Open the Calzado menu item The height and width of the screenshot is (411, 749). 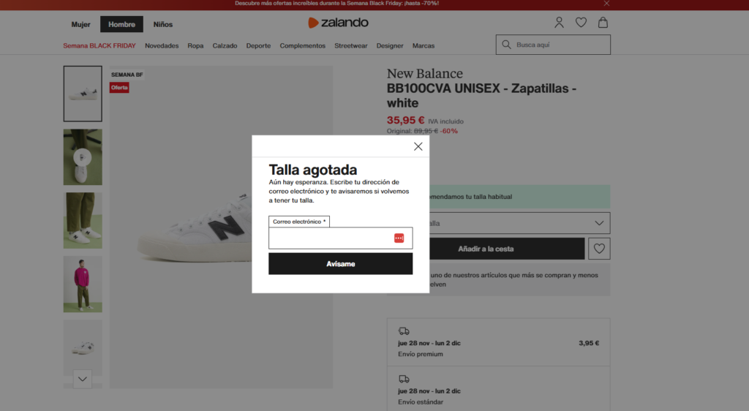pyautogui.click(x=225, y=45)
